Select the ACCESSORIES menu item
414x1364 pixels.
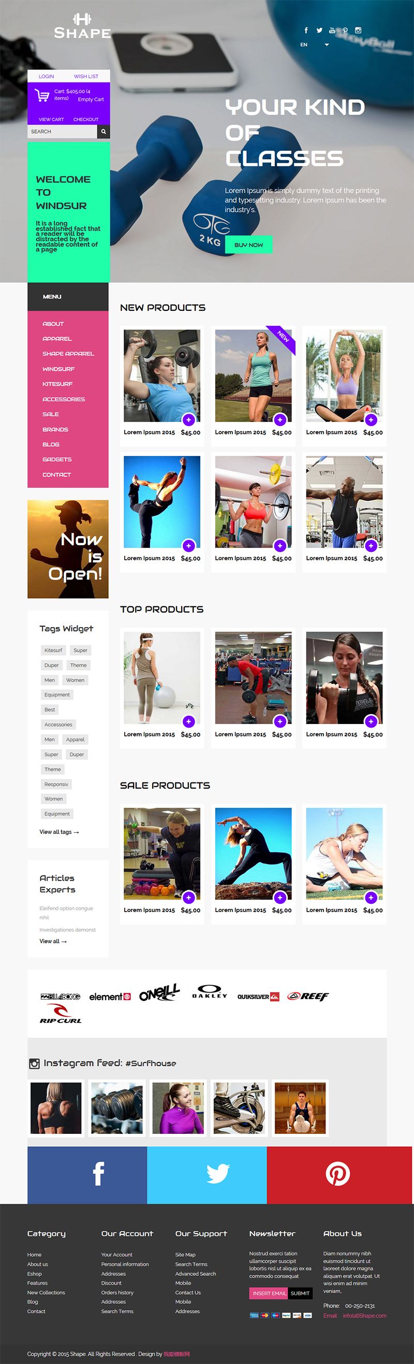point(64,399)
